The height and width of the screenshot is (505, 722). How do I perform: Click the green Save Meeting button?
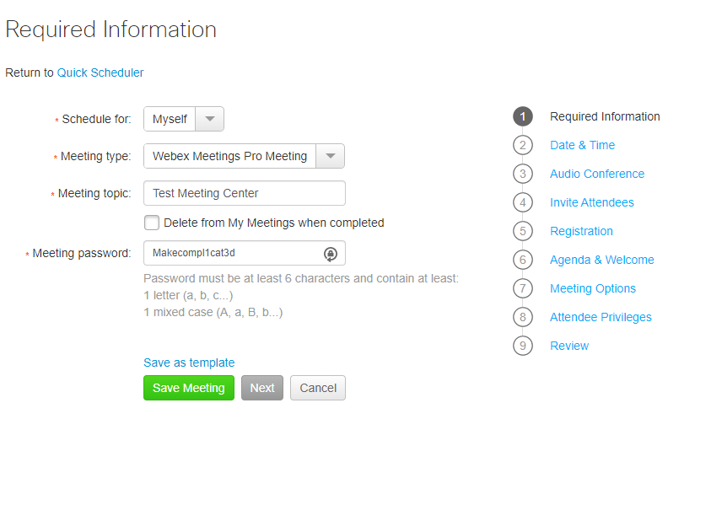(189, 388)
